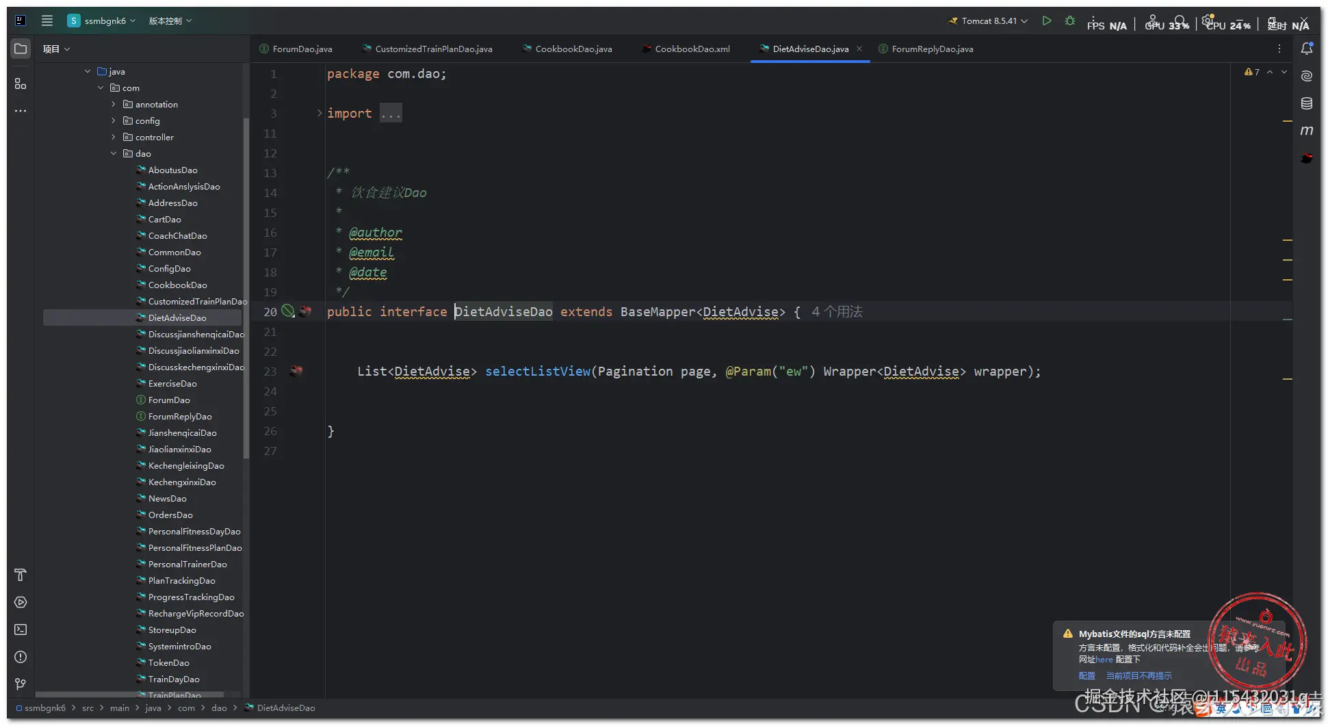The width and height of the screenshot is (1328, 726).
Task: Expand the controller folder
Action: (114, 137)
